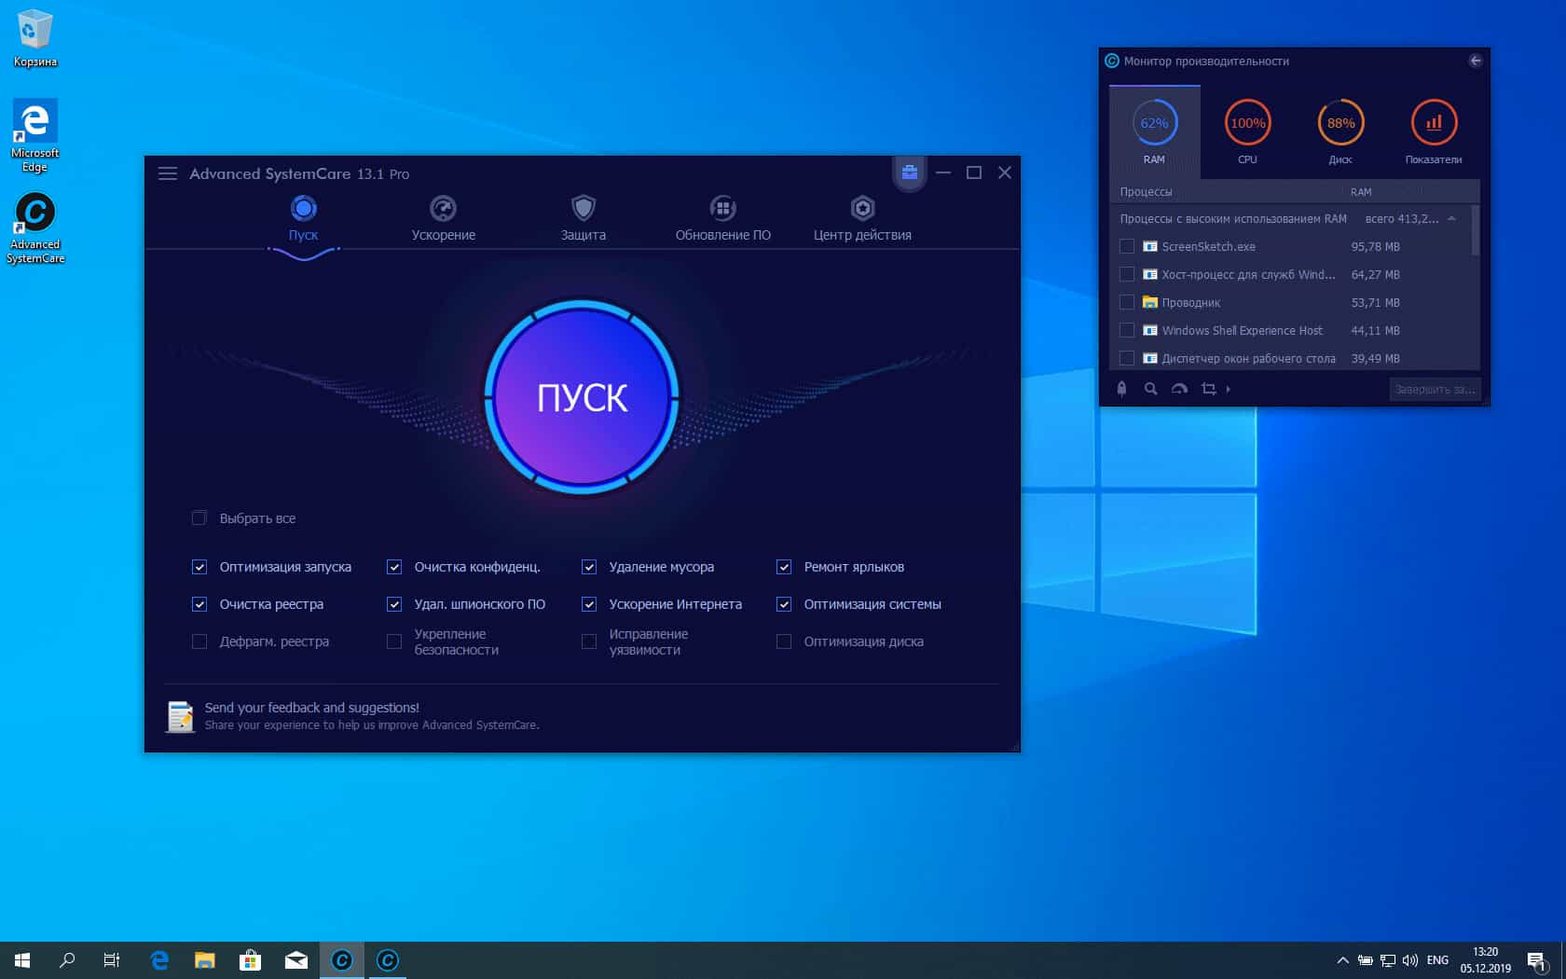The width and height of the screenshot is (1566, 979).
Task: Open Microsoft Store from the taskbar
Action: [250, 959]
